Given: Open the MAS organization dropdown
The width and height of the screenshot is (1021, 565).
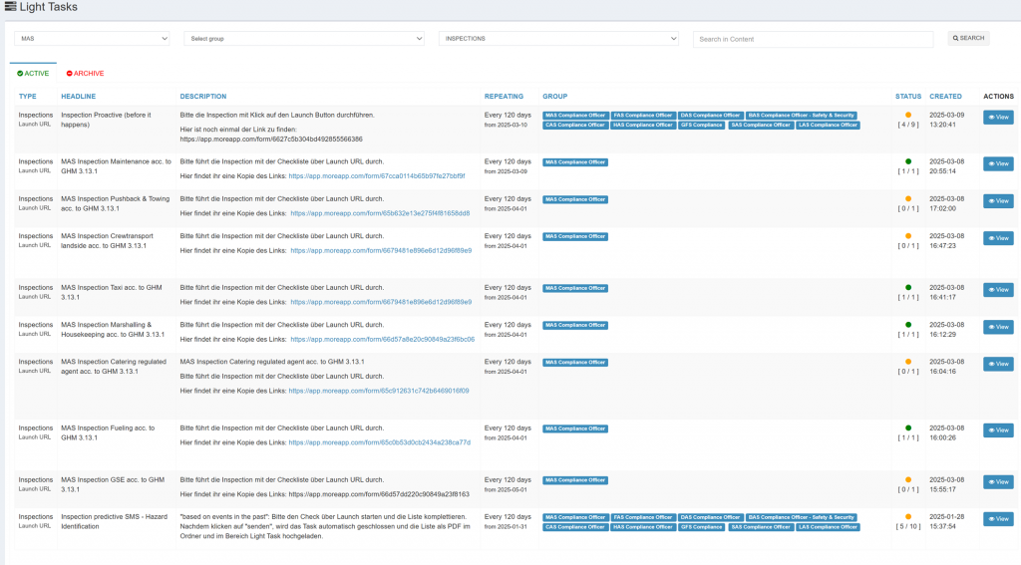Looking at the screenshot, I should pyautogui.click(x=93, y=38).
